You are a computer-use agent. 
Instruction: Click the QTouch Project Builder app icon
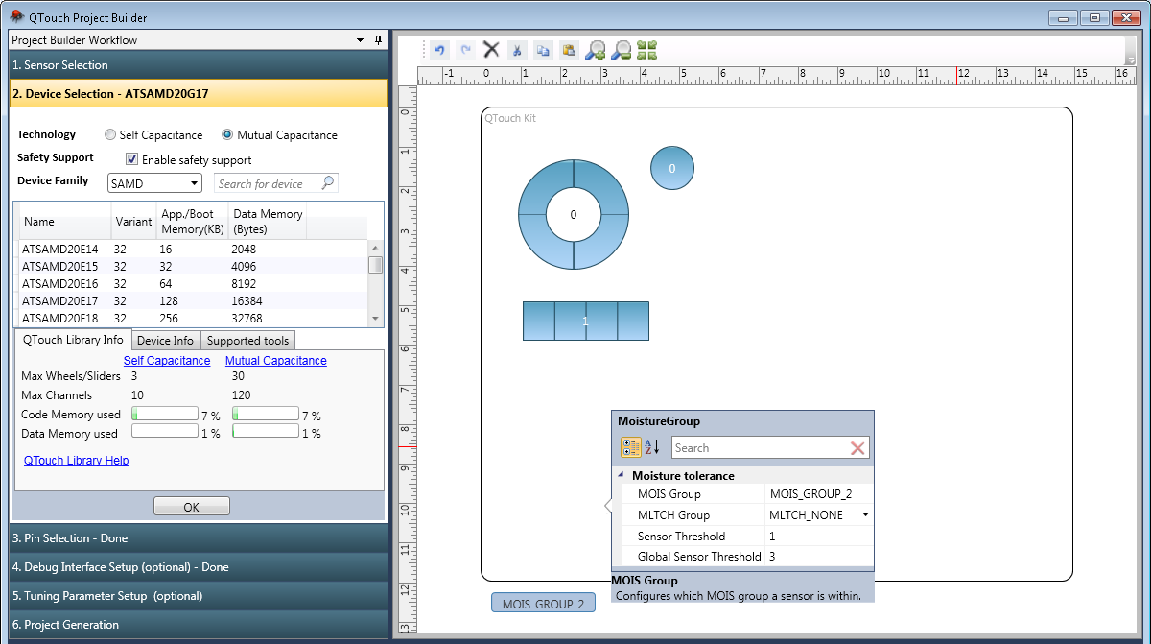(16, 16)
